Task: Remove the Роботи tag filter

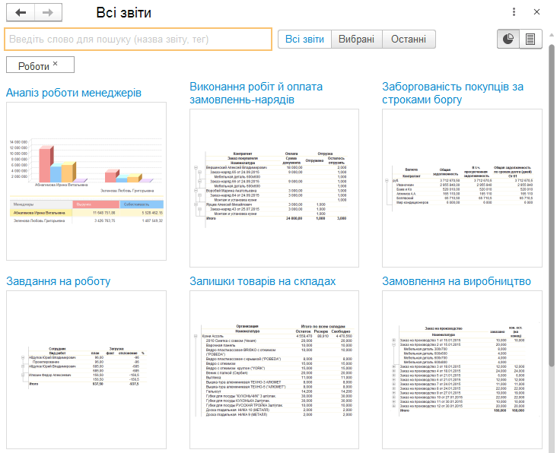Action: click(56, 64)
